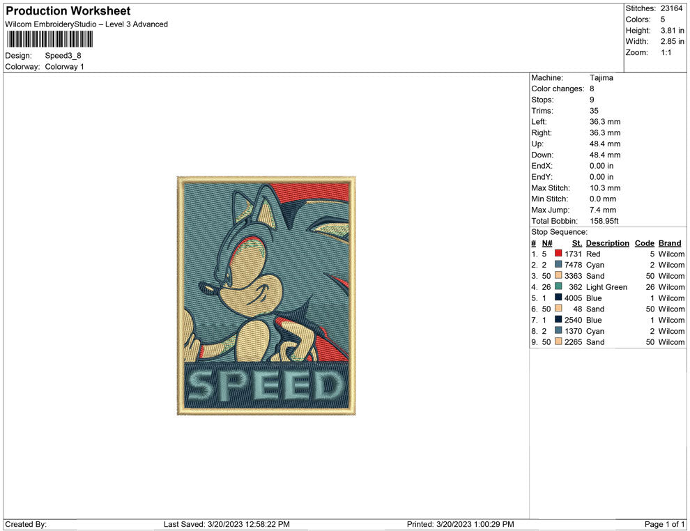Image resolution: width=690 pixels, height=531 pixels.
Task: Click the Blue swatch in stop 5
Action: [x=557, y=298]
